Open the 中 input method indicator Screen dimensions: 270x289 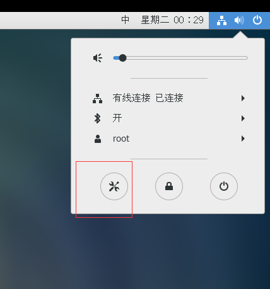tap(125, 20)
